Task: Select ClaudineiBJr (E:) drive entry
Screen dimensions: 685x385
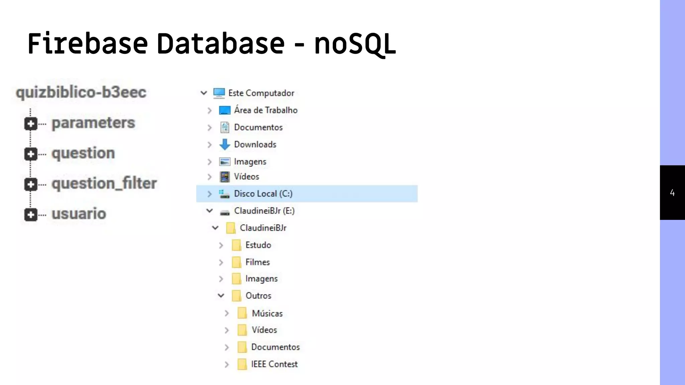Action: pos(264,211)
